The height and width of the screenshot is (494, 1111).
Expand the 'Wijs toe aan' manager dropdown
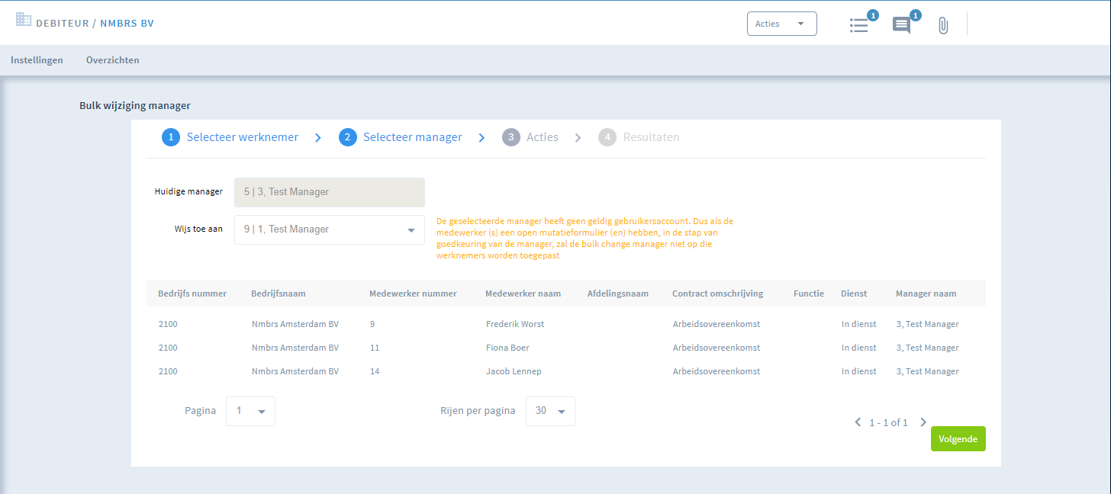pos(330,229)
